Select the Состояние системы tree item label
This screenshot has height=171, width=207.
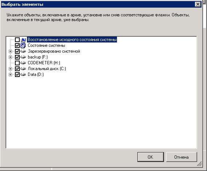coord(46,45)
